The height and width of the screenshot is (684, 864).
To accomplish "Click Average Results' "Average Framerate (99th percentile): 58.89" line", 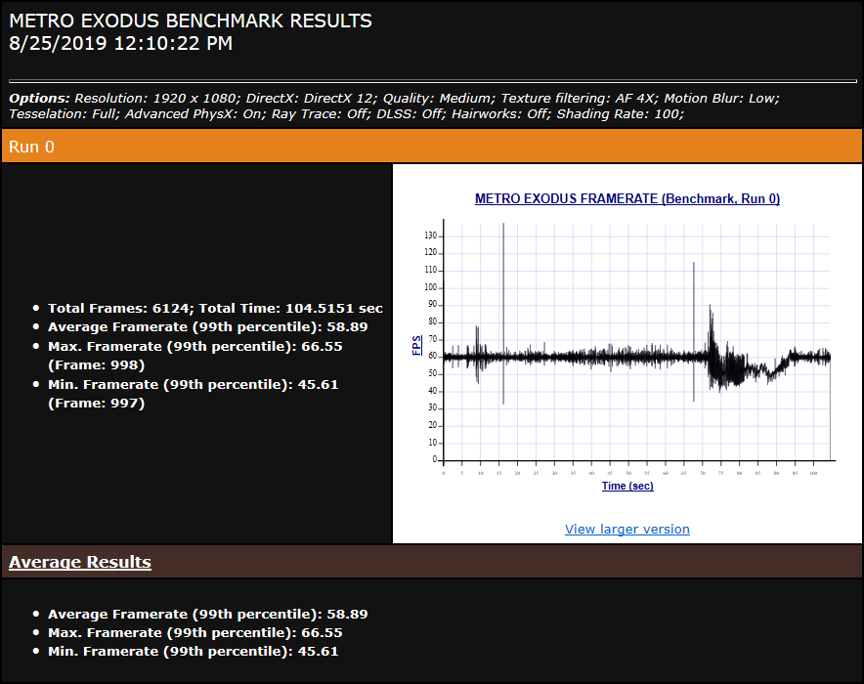I will [208, 615].
